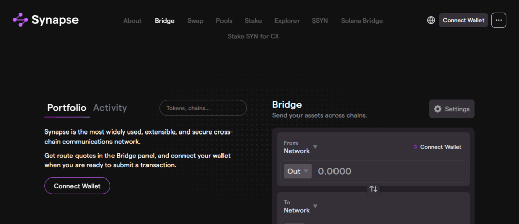Open the Explorer navigation link
The height and width of the screenshot is (224, 519).
pyautogui.click(x=287, y=21)
